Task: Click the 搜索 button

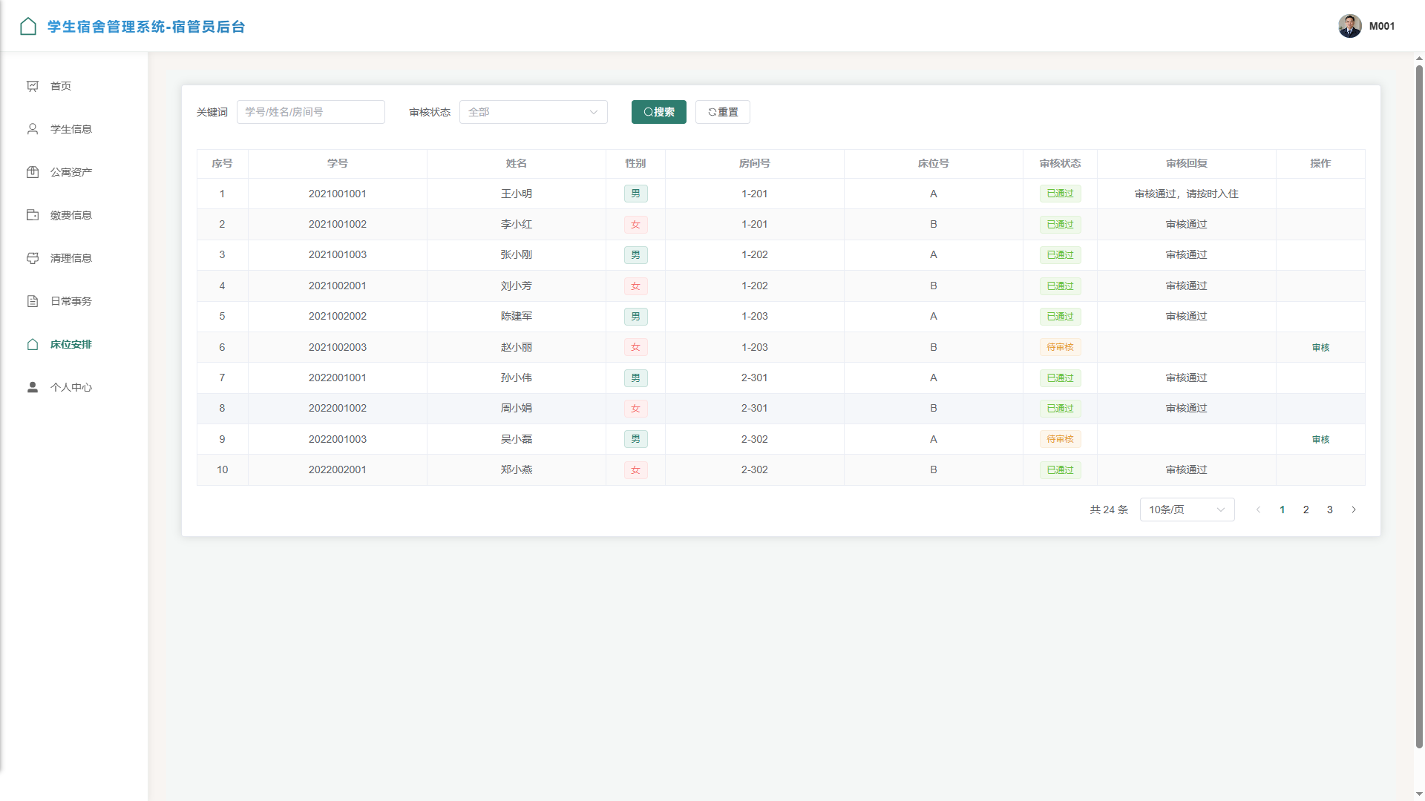Action: (x=659, y=112)
